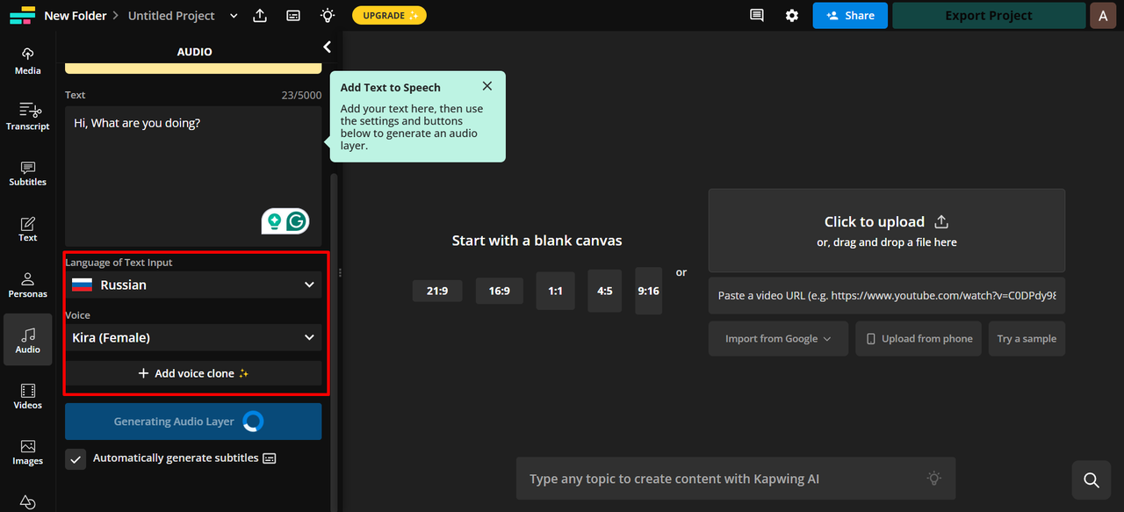Open the Voice dropdown showing Kira (Female)
The height and width of the screenshot is (512, 1124).
click(x=193, y=337)
